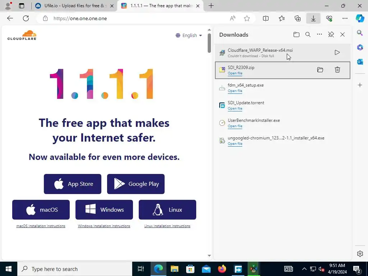Click the Cloudflare logo
368x276 pixels.
pyautogui.click(x=22, y=35)
